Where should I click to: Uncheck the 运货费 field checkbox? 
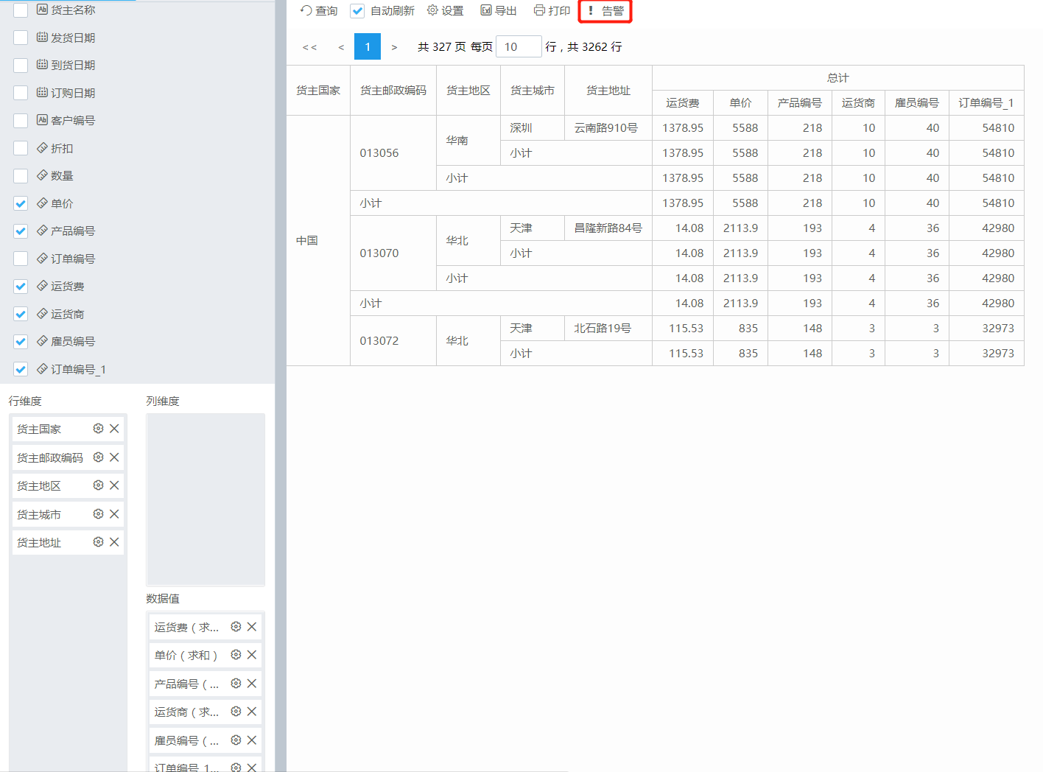click(x=21, y=286)
